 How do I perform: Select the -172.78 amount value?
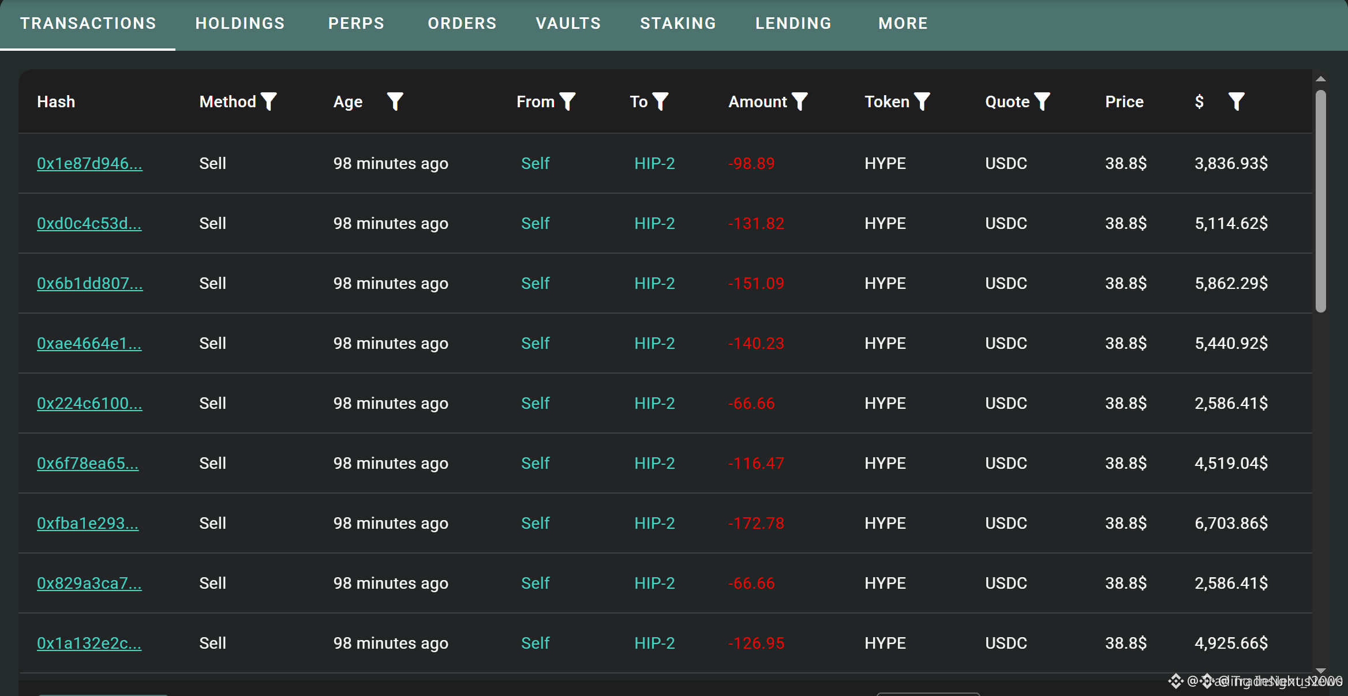756,523
